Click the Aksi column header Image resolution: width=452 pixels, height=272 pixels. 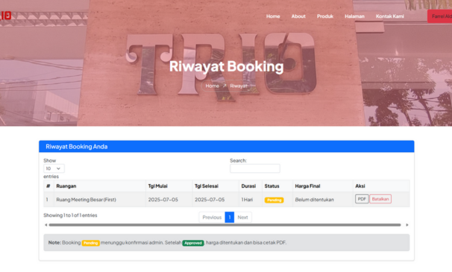tap(381, 186)
